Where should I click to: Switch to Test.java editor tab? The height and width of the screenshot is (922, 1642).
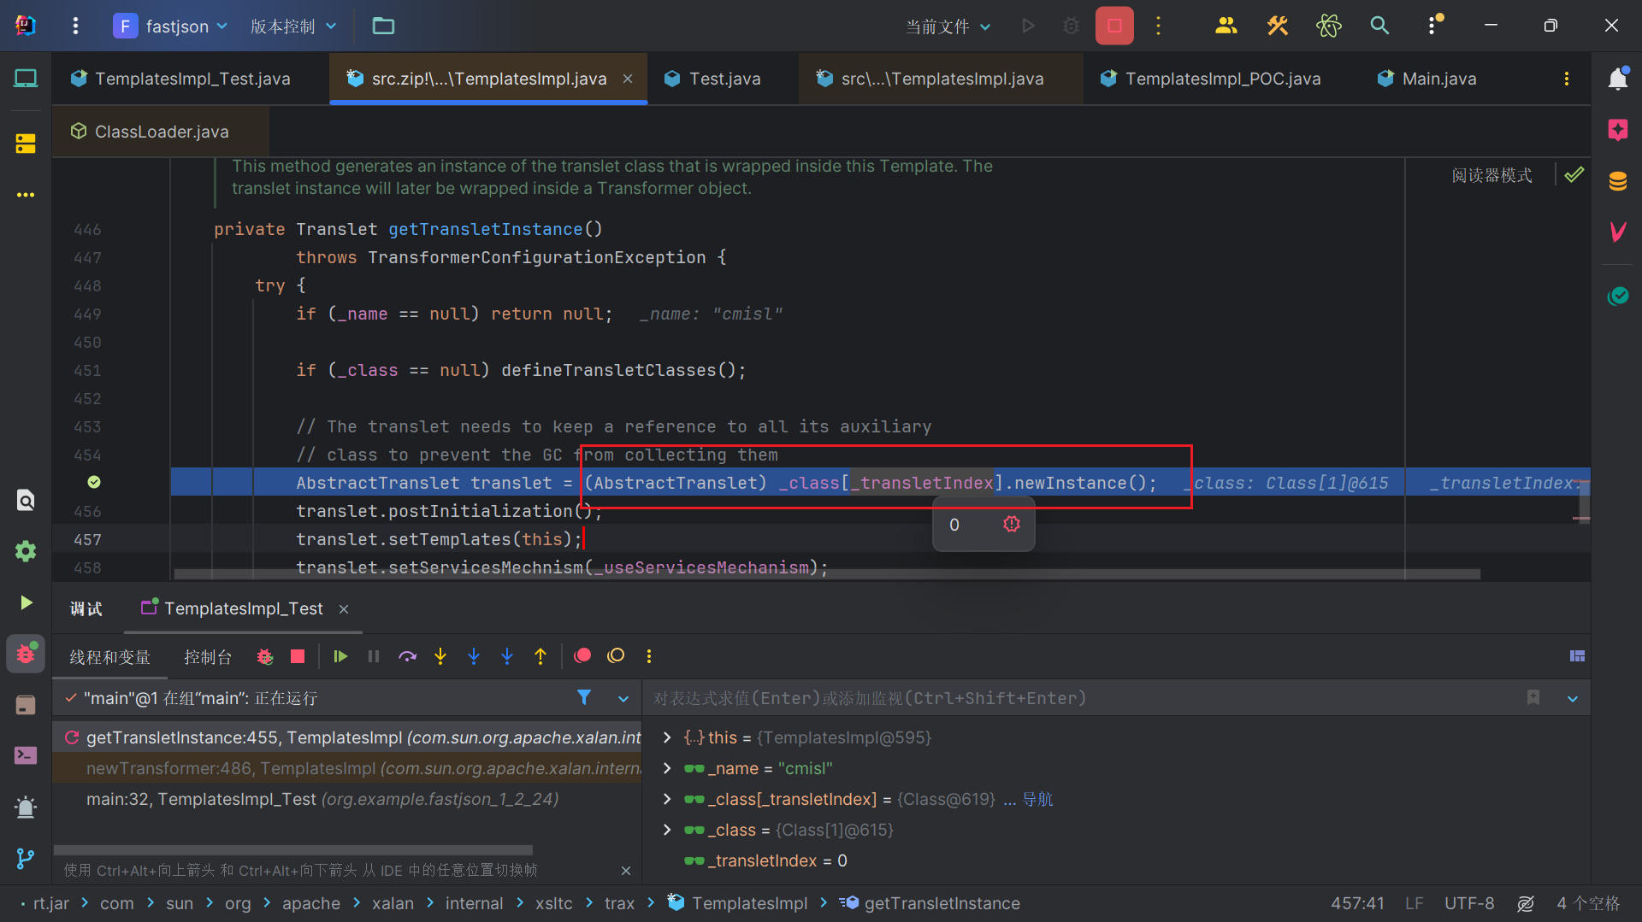[x=723, y=79]
